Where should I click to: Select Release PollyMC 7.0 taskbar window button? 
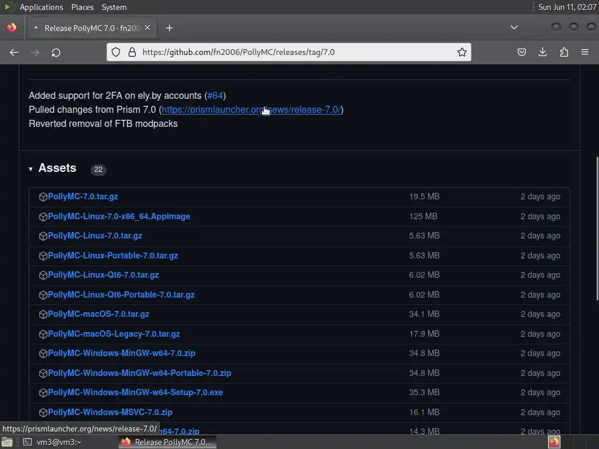[167, 442]
